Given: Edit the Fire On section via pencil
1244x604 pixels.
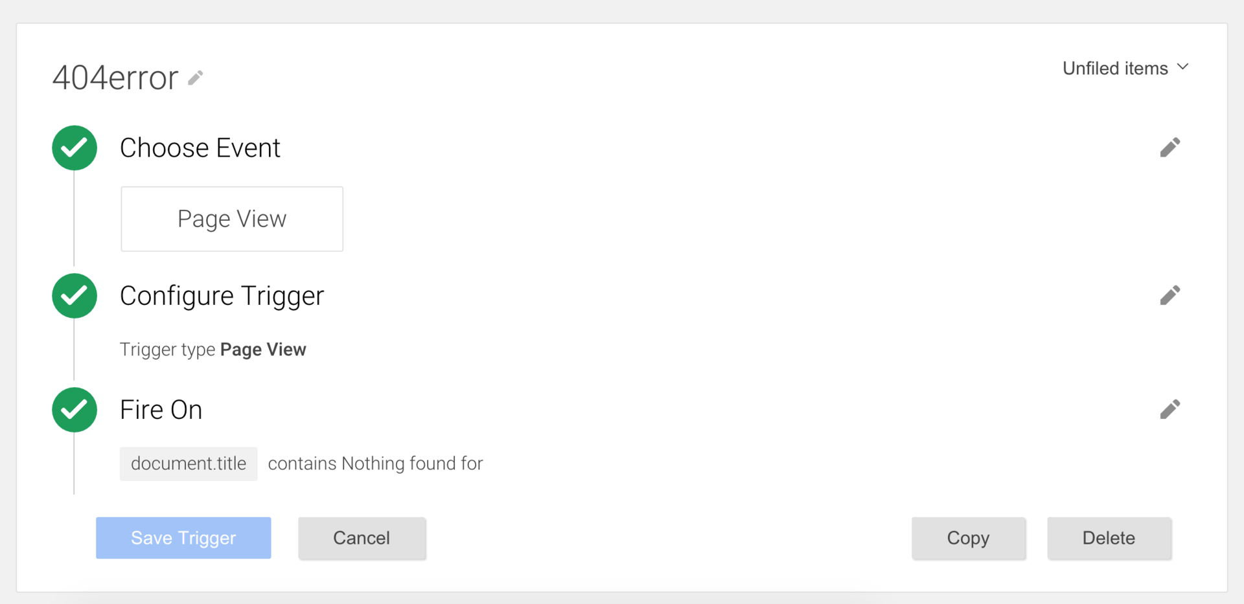Looking at the screenshot, I should click(x=1169, y=409).
